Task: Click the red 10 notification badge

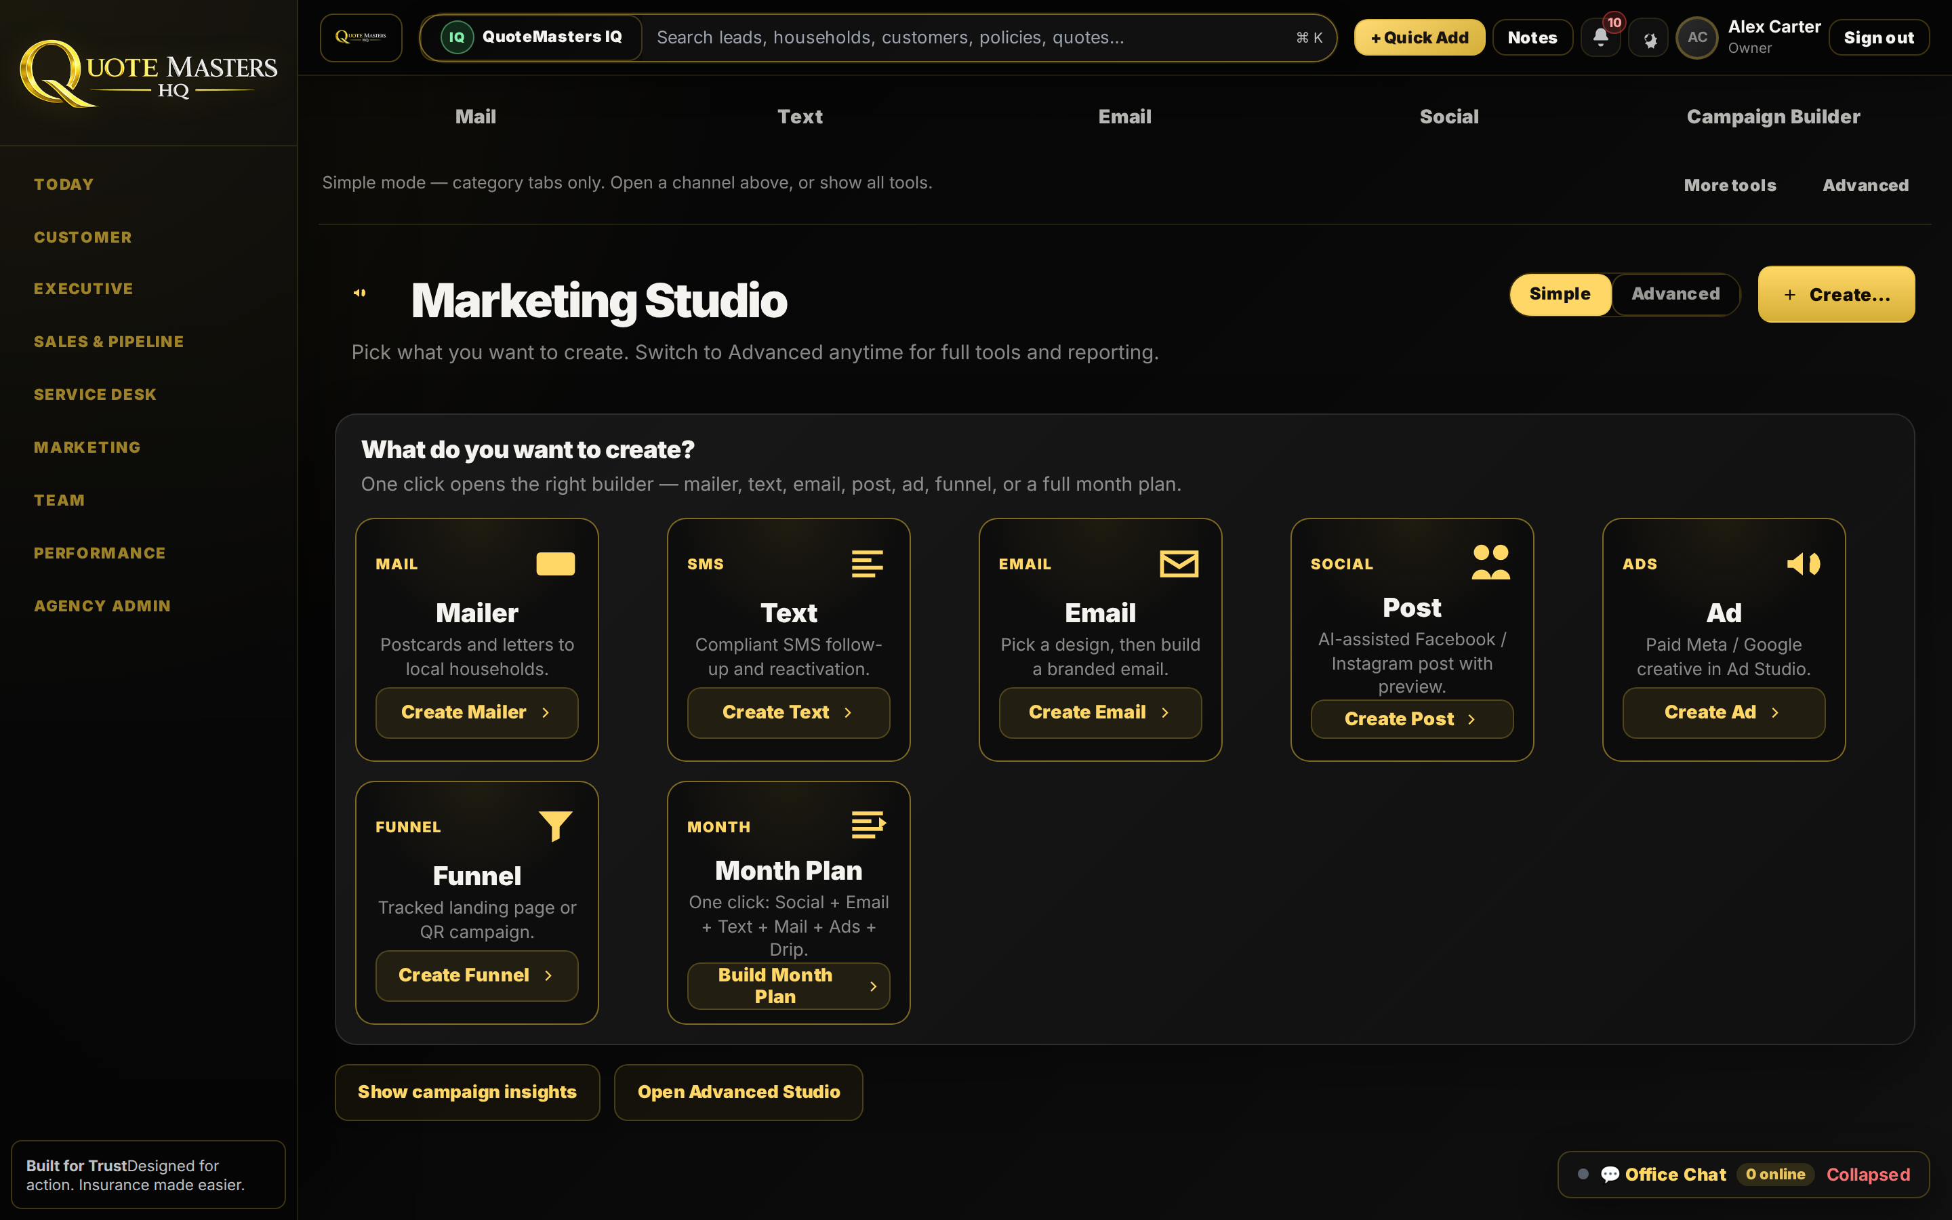Action: coord(1614,22)
